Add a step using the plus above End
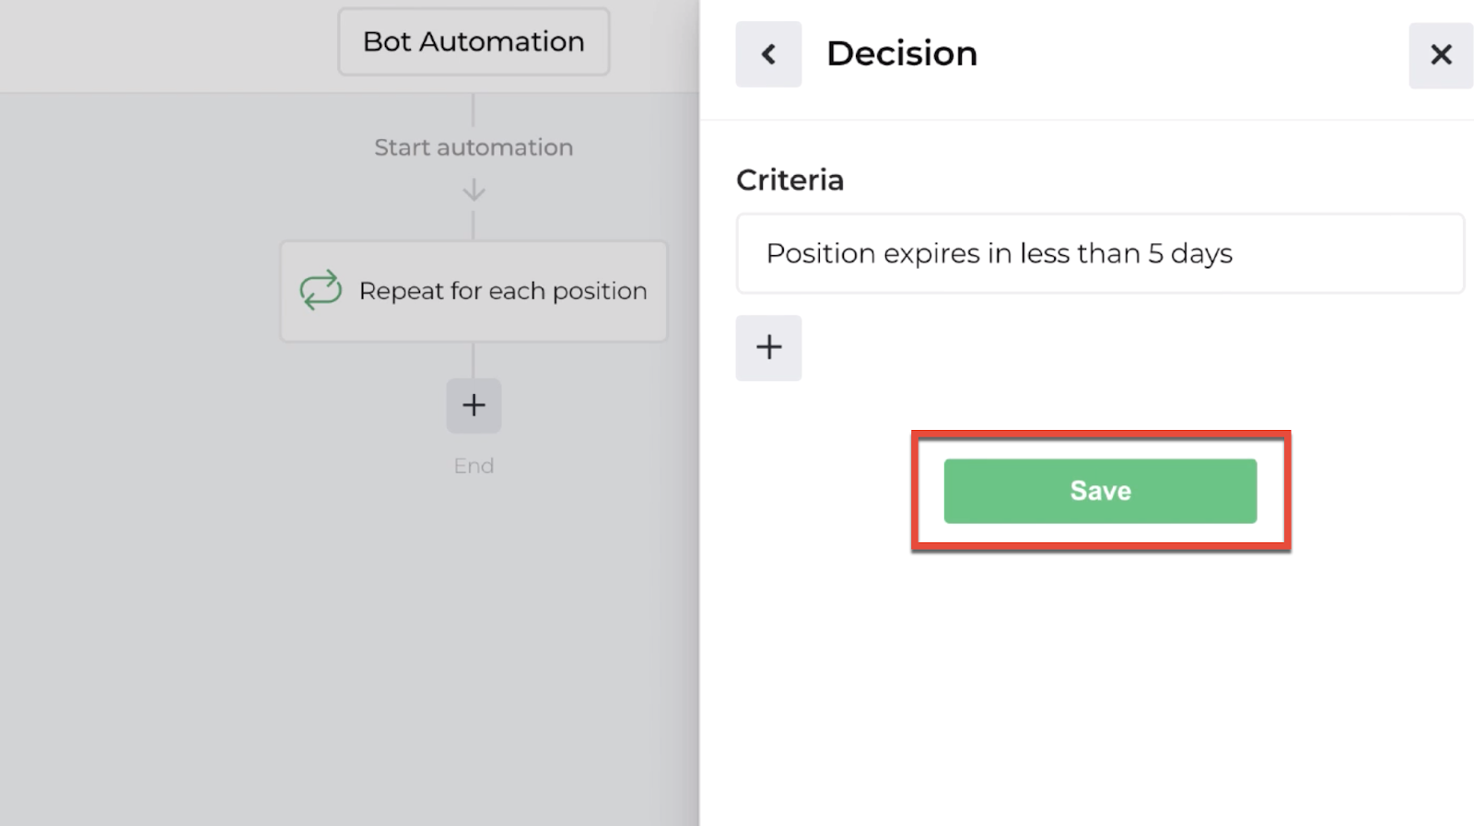1474x826 pixels. click(x=474, y=405)
